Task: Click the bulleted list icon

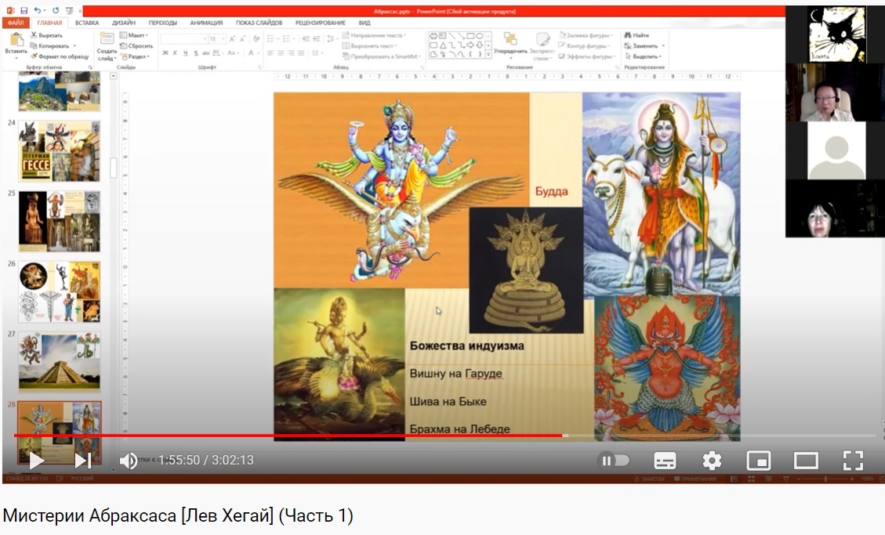Action: tap(272, 38)
